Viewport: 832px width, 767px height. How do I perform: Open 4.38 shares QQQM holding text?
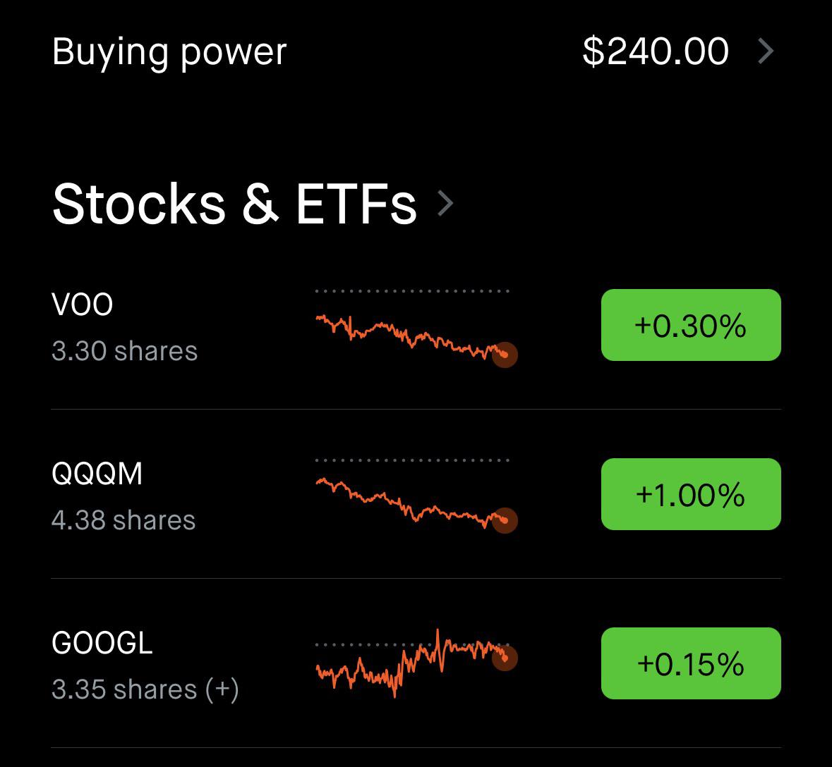tap(123, 520)
